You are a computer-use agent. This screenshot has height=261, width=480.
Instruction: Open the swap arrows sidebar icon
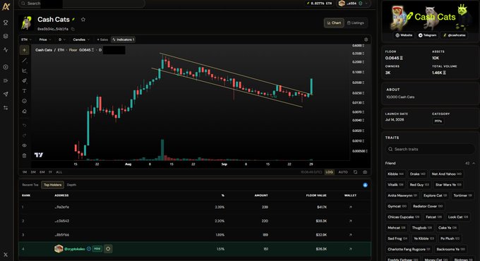click(6, 108)
